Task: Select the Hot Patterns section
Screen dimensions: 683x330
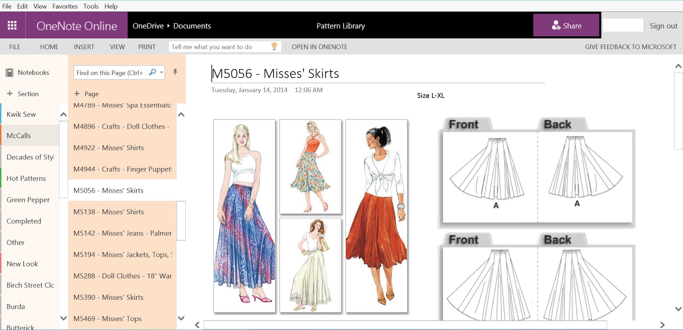Action: [x=30, y=178]
